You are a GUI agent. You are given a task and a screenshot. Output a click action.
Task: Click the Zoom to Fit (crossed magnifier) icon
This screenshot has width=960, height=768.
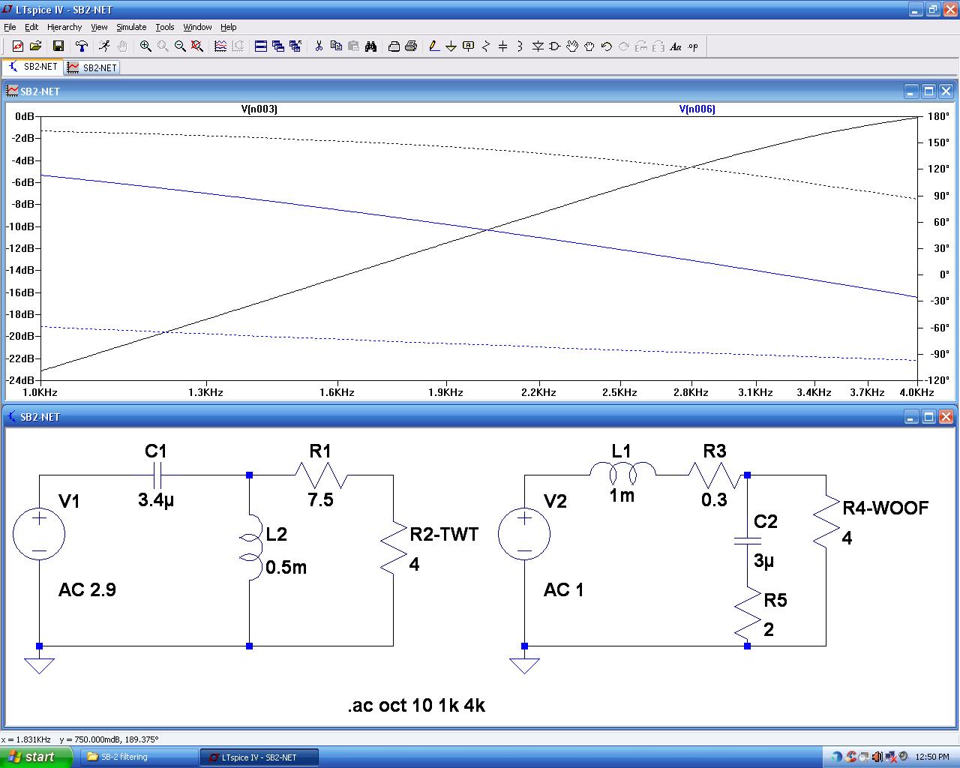[x=197, y=46]
